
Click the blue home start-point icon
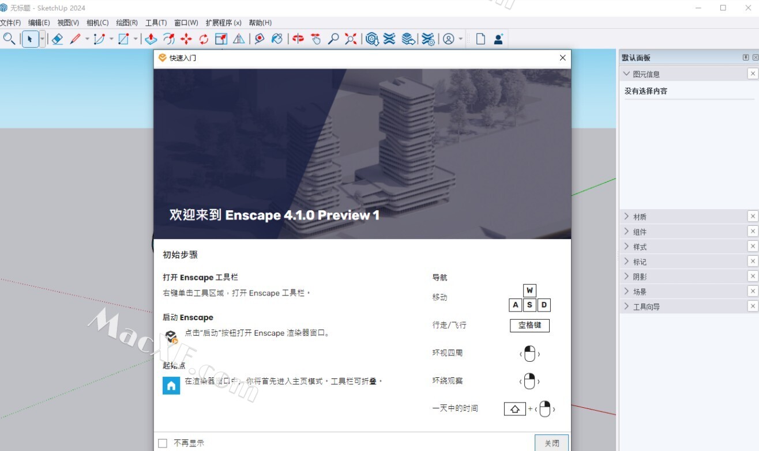coord(171,385)
